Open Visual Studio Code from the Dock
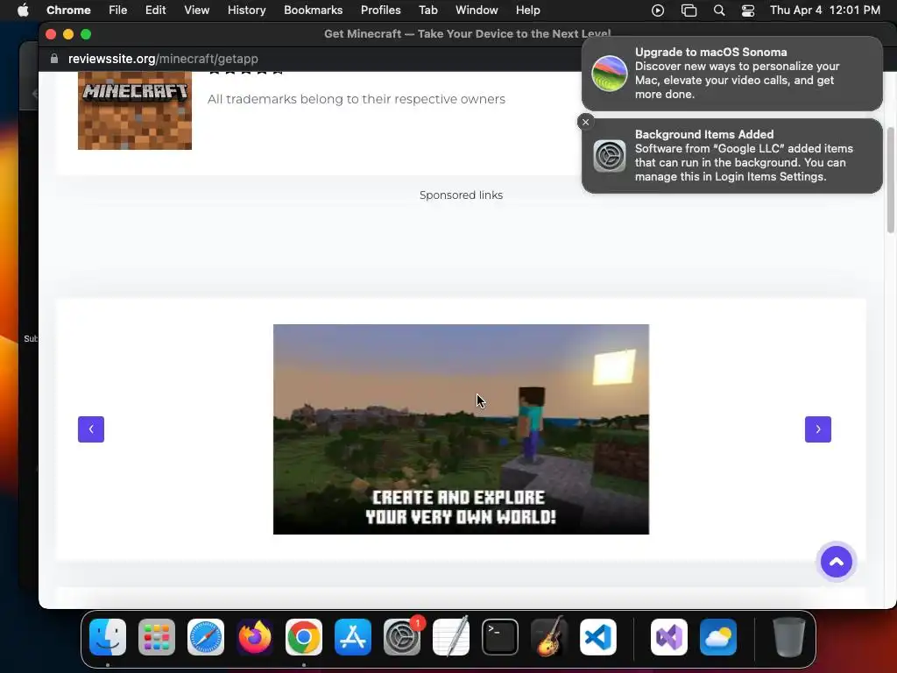Viewport: 897px width, 673px height. (x=598, y=637)
